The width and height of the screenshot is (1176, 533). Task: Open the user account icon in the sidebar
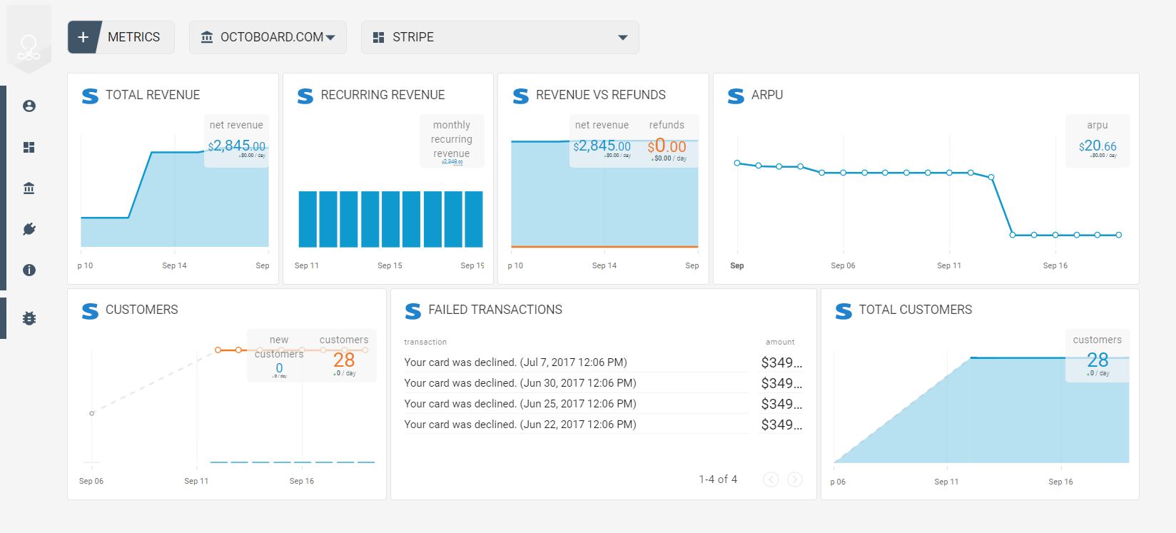point(29,106)
